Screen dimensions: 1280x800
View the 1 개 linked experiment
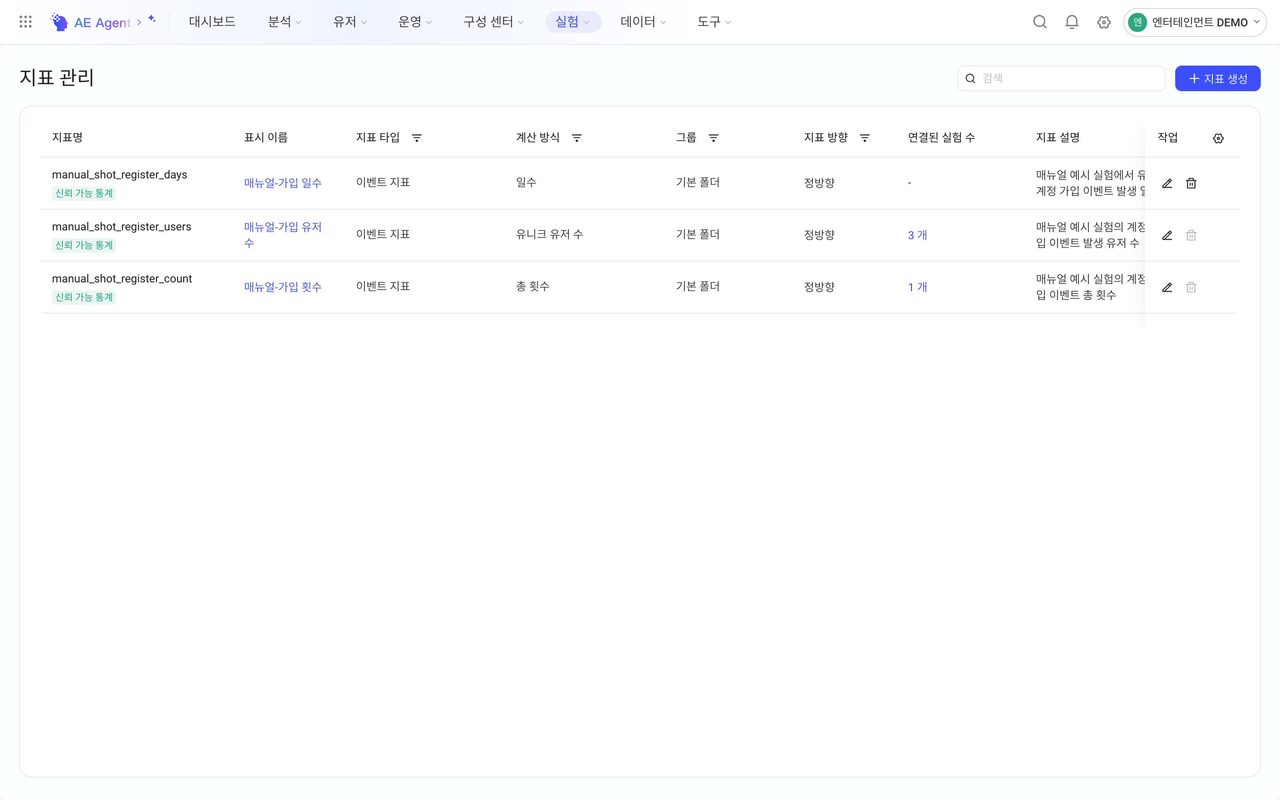(x=917, y=287)
